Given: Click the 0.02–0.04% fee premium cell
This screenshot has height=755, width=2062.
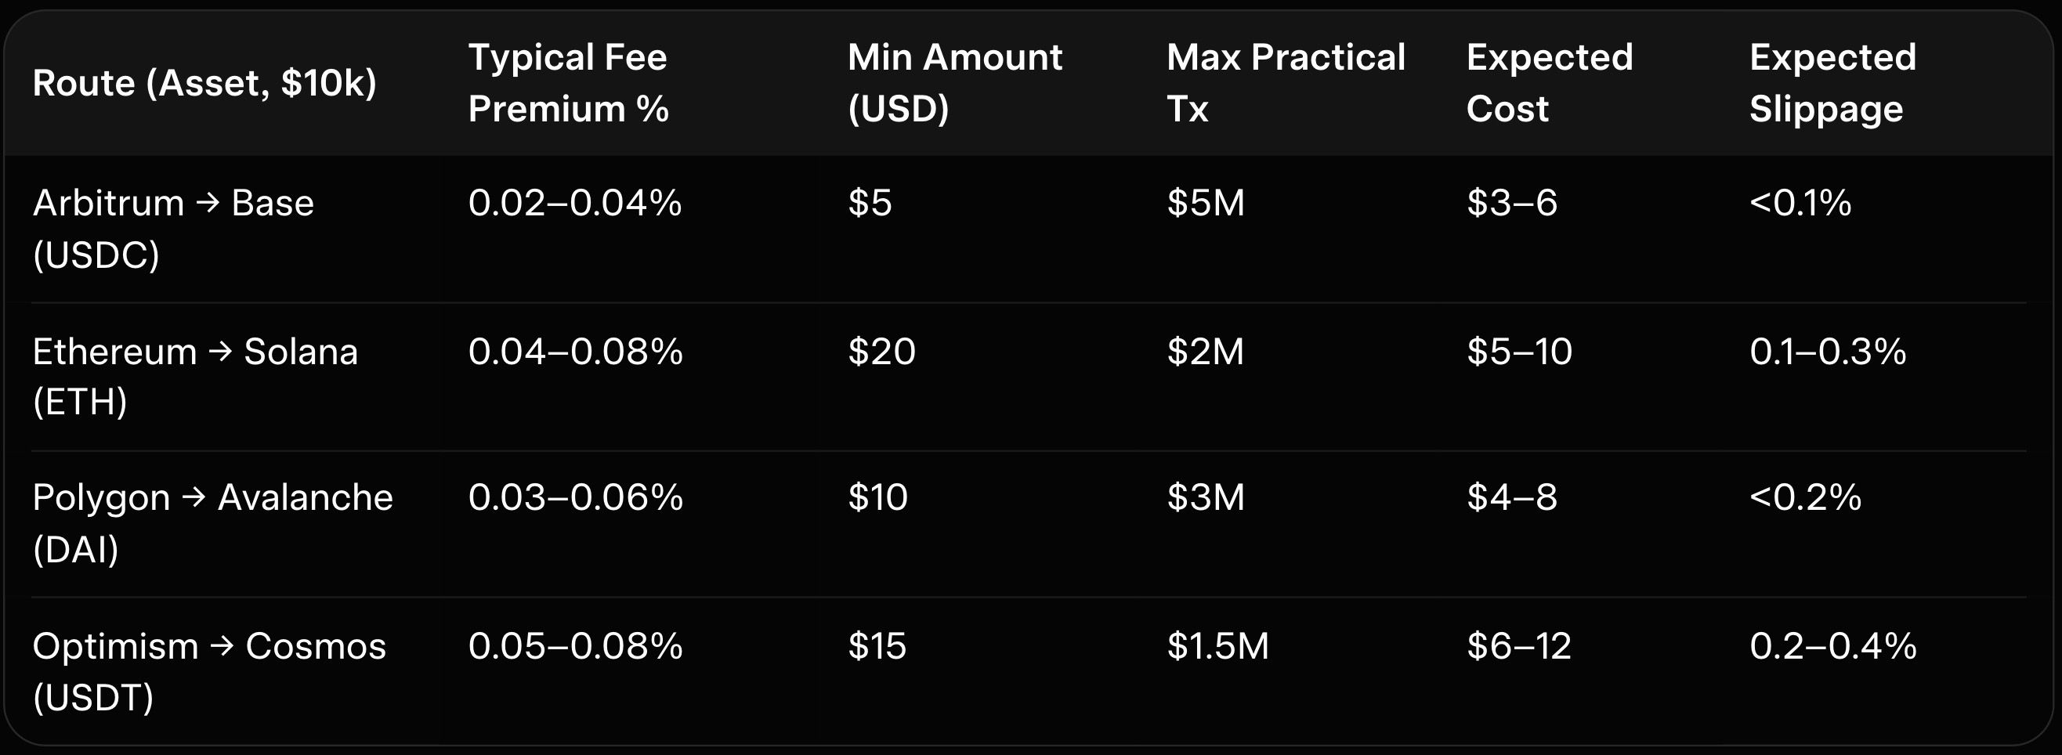Looking at the screenshot, I should click(x=575, y=204).
